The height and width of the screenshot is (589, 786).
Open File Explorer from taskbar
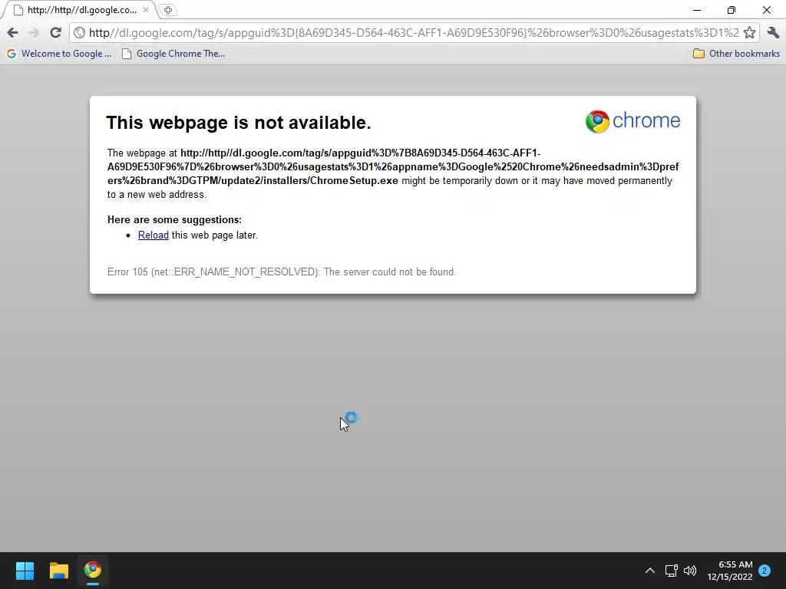pos(58,571)
